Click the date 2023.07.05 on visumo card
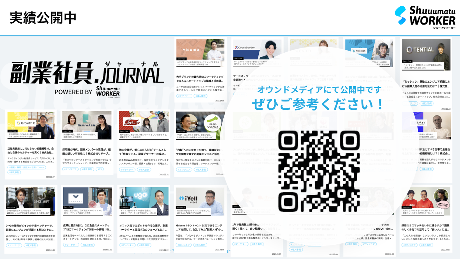 coord(220,101)
